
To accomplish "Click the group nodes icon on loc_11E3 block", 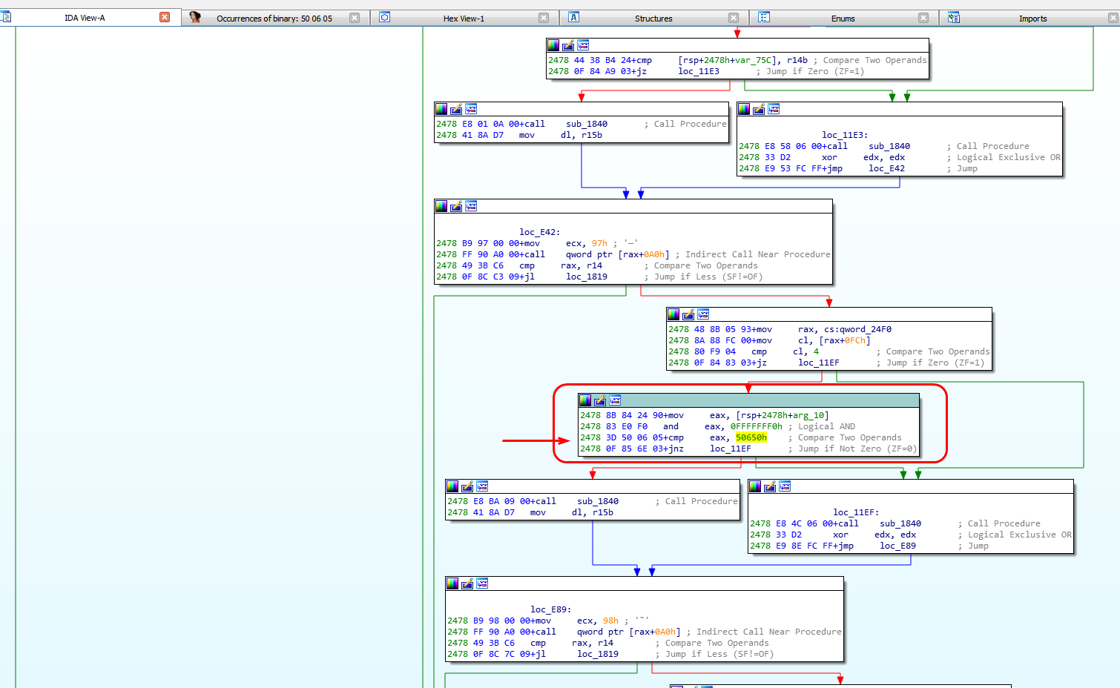I will (x=774, y=109).
